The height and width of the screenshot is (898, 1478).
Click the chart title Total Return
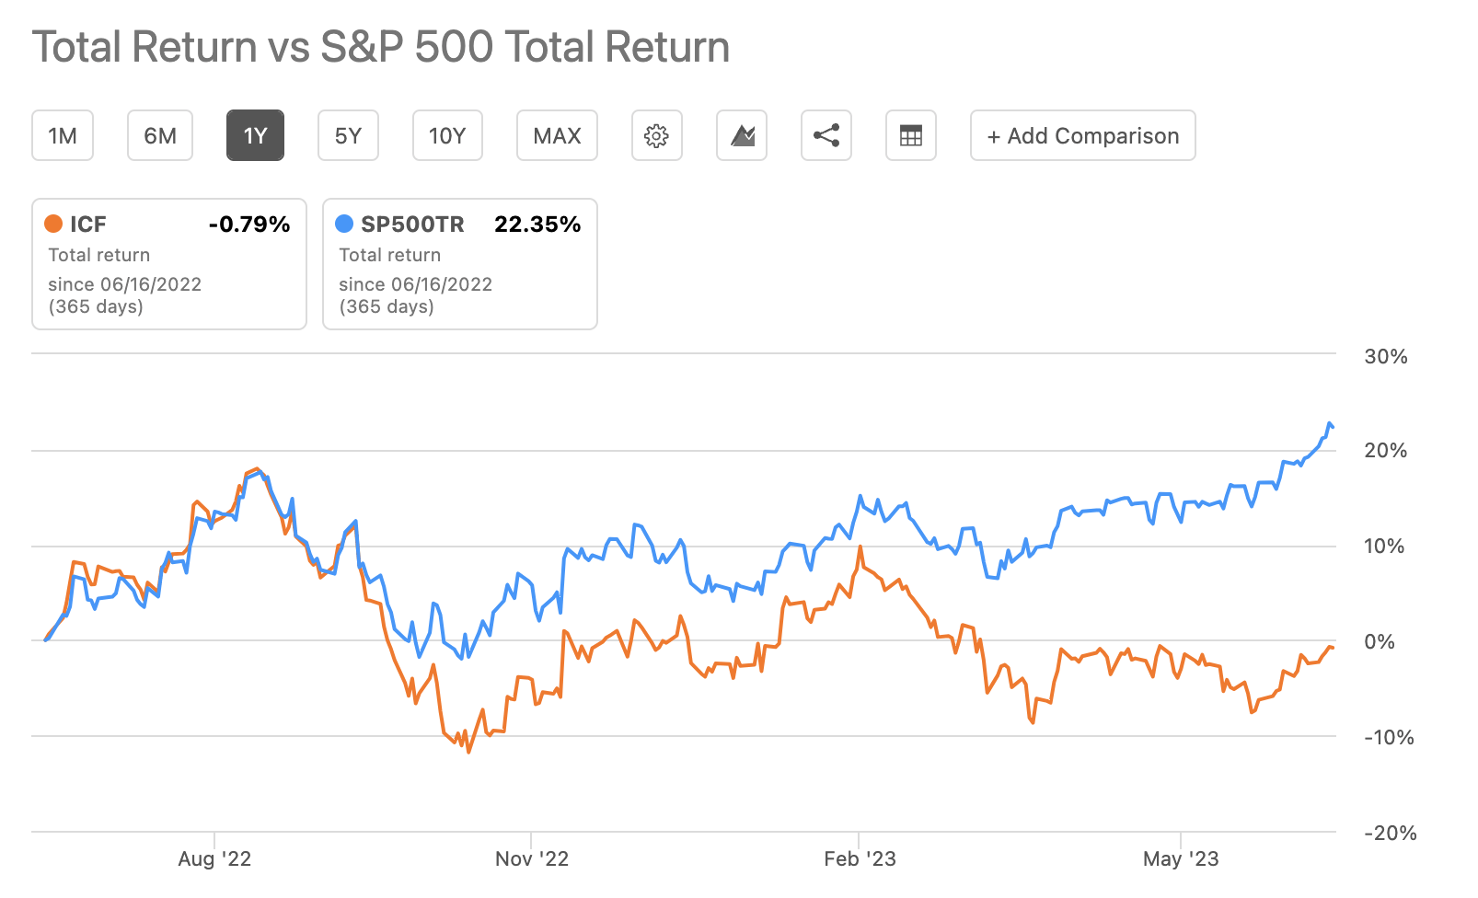click(380, 47)
